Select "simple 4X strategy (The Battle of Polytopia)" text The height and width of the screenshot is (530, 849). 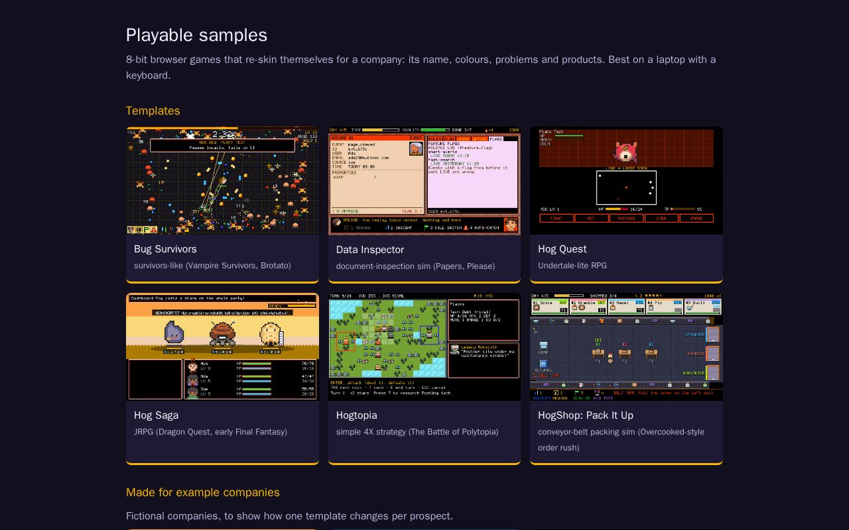coord(417,432)
